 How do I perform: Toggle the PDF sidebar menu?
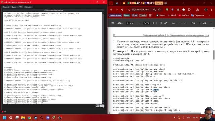tap(113, 23)
